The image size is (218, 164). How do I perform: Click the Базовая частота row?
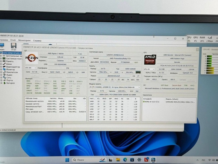pos(55,104)
